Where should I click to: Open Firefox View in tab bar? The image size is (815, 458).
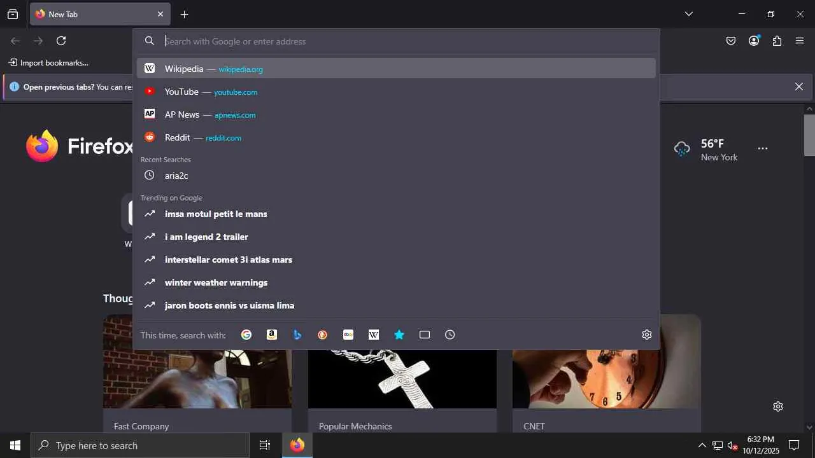[x=13, y=14]
